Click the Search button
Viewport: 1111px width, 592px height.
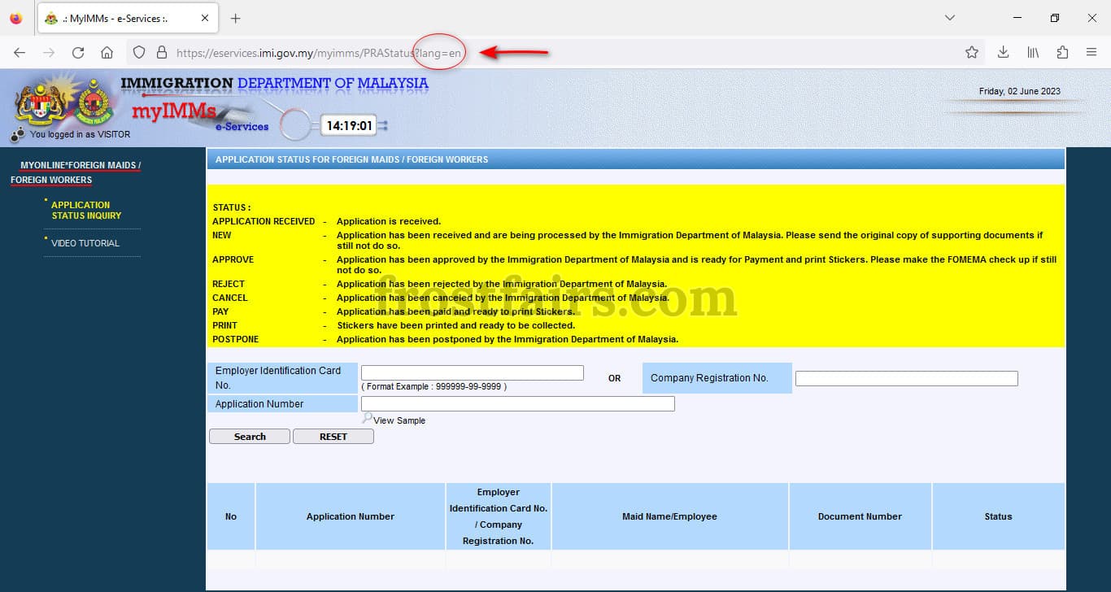pyautogui.click(x=250, y=437)
